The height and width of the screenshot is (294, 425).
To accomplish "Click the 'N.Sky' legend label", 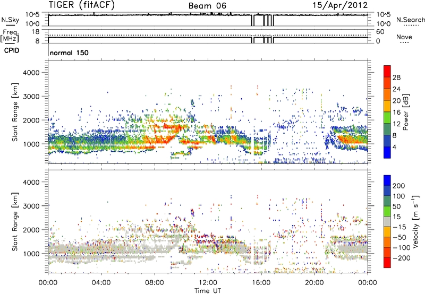I will [x=10, y=20].
